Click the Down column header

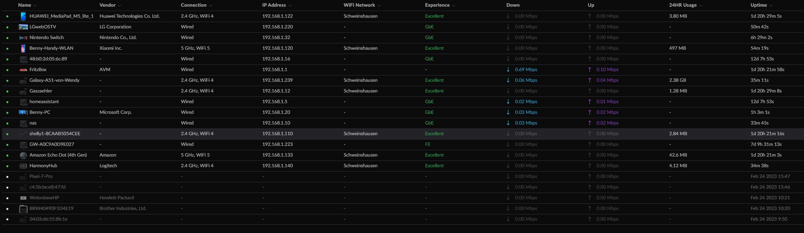513,5
